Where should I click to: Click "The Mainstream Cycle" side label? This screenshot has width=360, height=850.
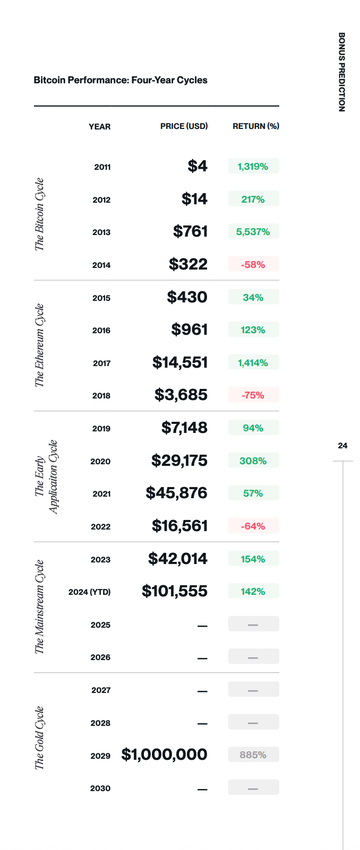(x=40, y=607)
